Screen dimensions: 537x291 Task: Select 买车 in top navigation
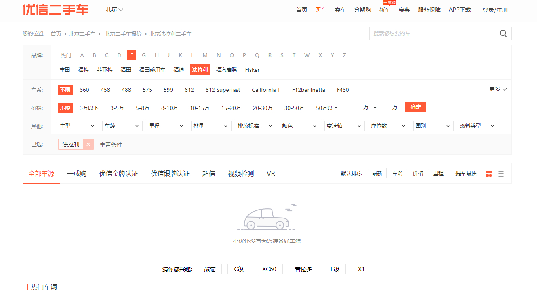(x=321, y=10)
